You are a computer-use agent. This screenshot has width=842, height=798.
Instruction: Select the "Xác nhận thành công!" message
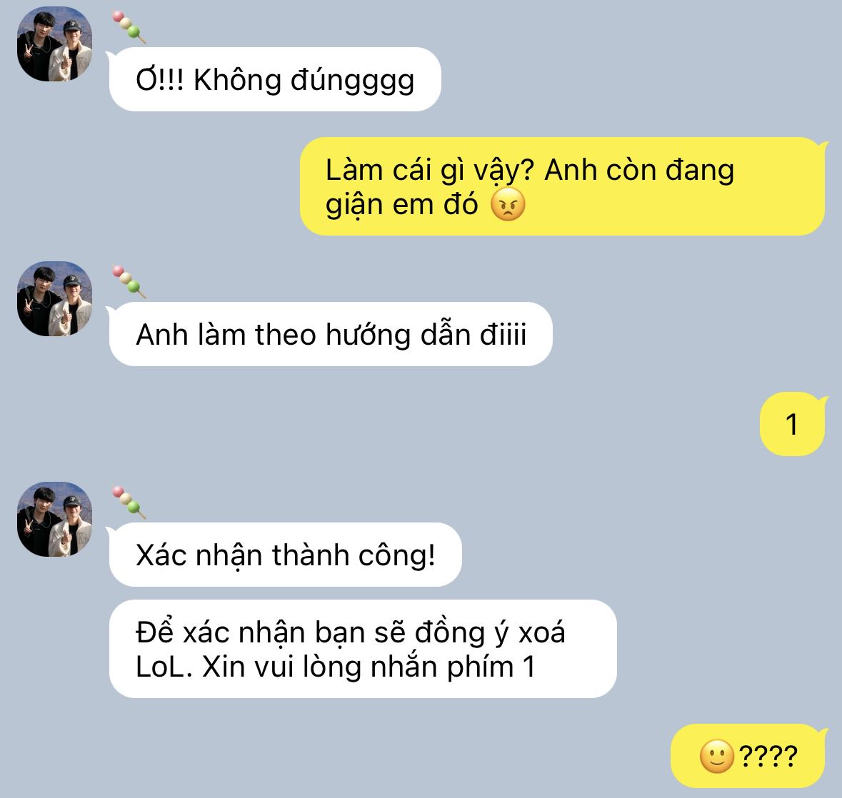click(x=285, y=555)
